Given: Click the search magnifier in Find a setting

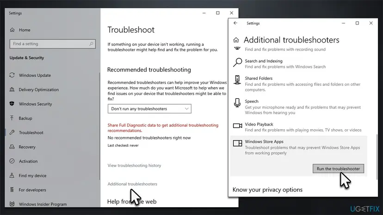Looking at the screenshot, I should coord(91,44).
